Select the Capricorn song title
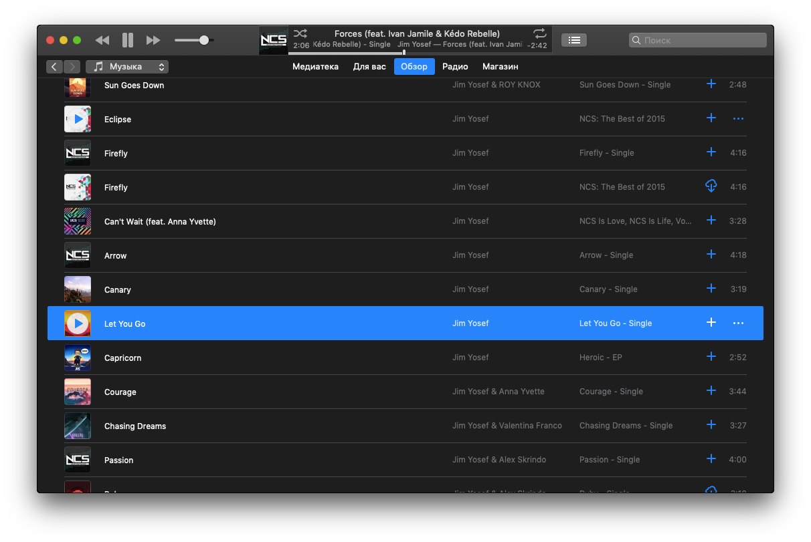811x542 pixels. click(x=122, y=358)
